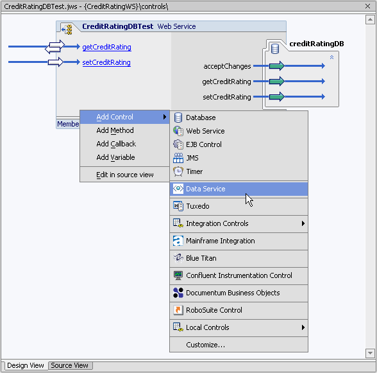Click the scrollbar up arrow
Screen dimensions: 377x373
pyautogui.click(x=371, y=20)
